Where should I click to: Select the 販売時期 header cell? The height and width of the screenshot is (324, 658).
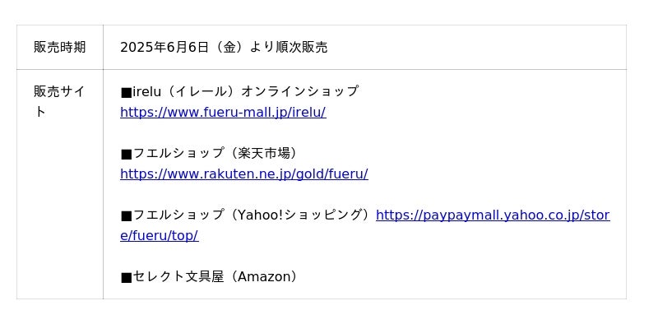pyautogui.click(x=60, y=47)
